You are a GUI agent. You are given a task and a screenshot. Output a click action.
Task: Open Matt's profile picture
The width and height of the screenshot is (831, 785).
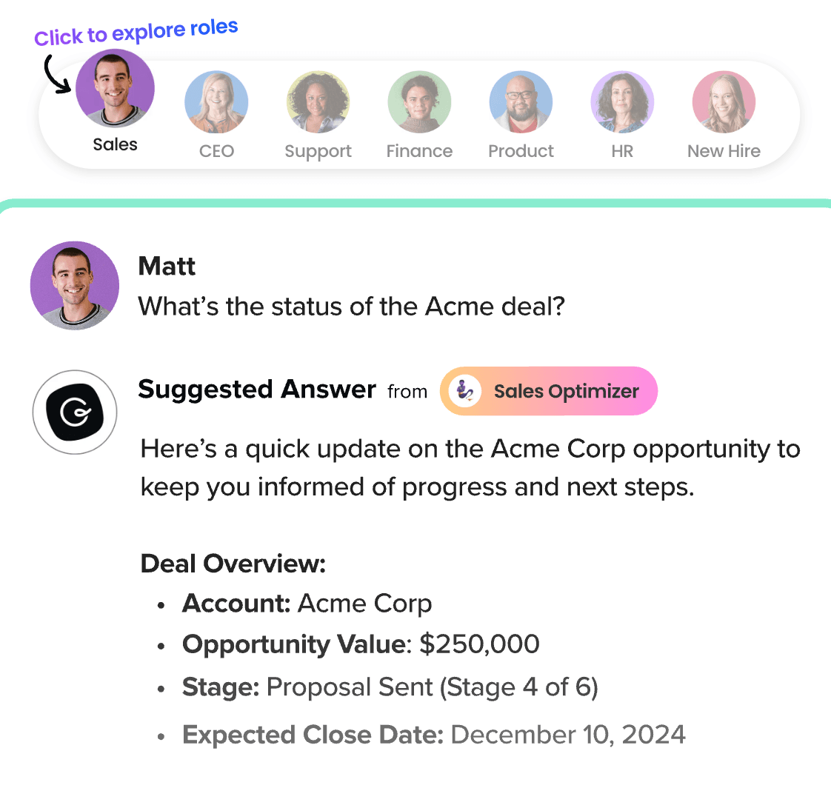[74, 285]
